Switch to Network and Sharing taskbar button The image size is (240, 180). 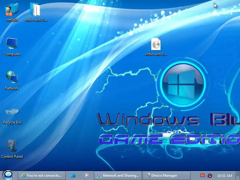tap(118, 175)
